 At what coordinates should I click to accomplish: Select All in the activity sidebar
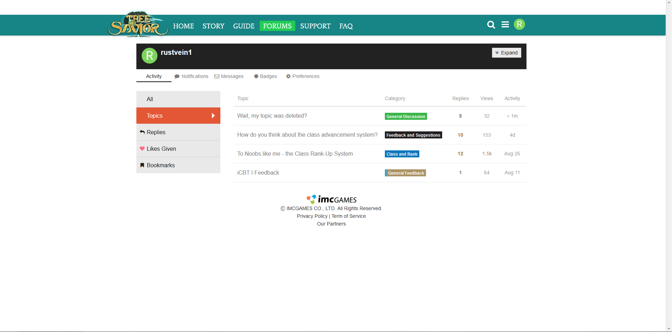(150, 99)
